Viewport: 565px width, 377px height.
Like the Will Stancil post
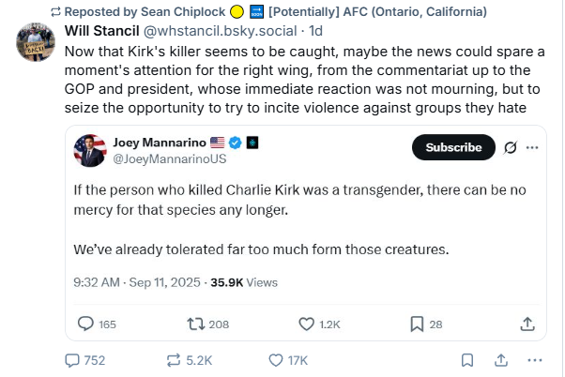click(288, 360)
